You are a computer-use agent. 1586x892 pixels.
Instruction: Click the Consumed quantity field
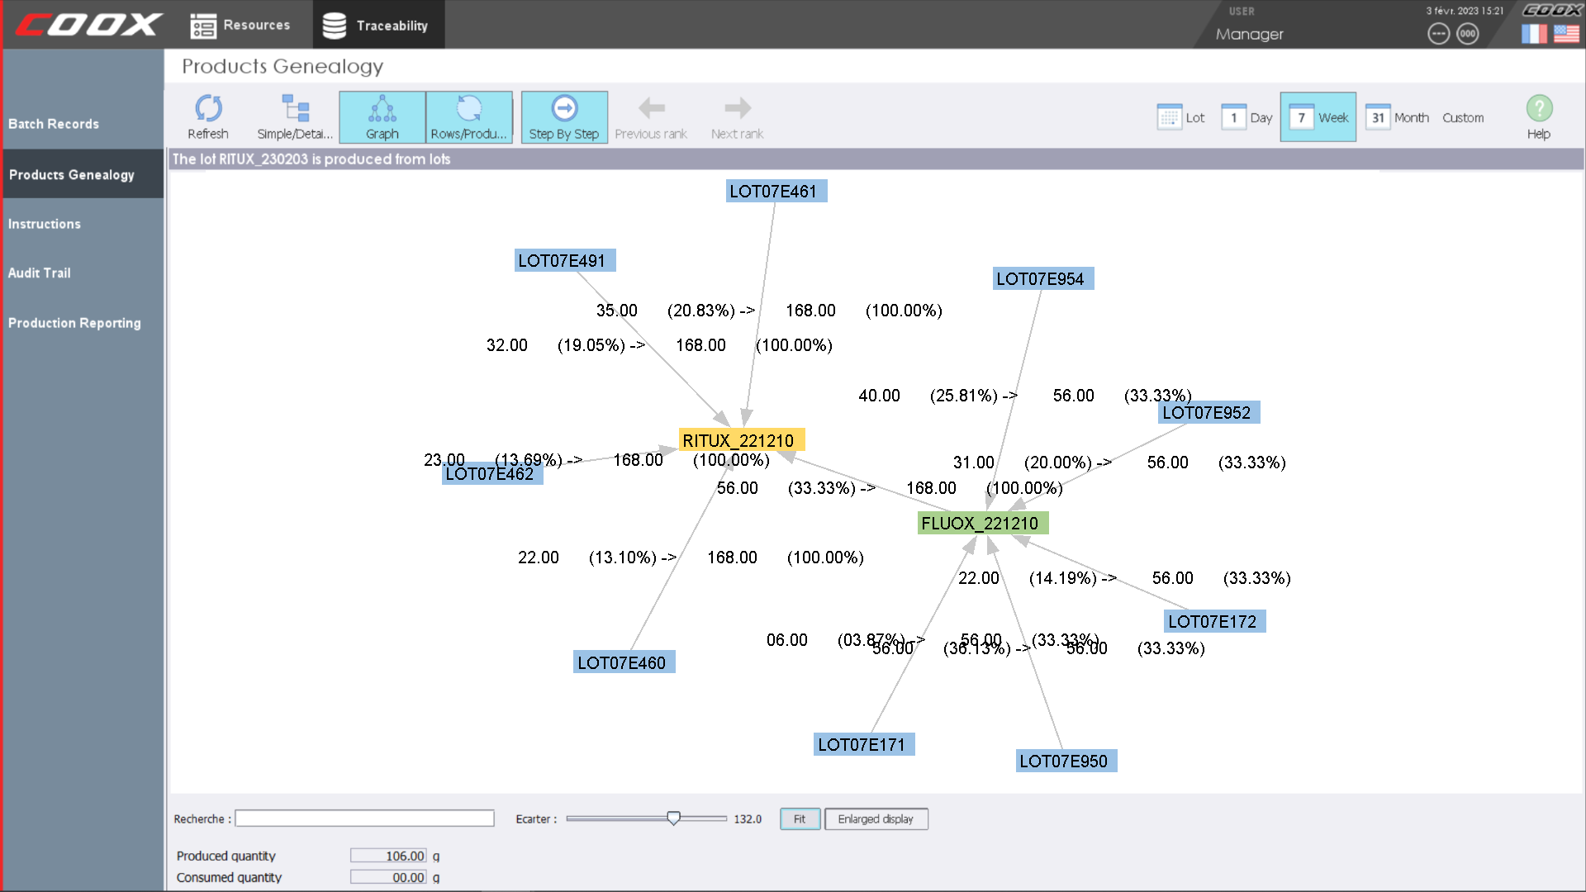coord(388,877)
